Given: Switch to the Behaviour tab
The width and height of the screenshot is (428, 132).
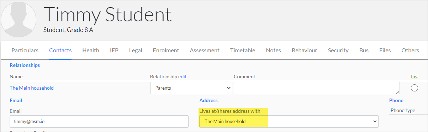Looking at the screenshot, I should coord(304,50).
